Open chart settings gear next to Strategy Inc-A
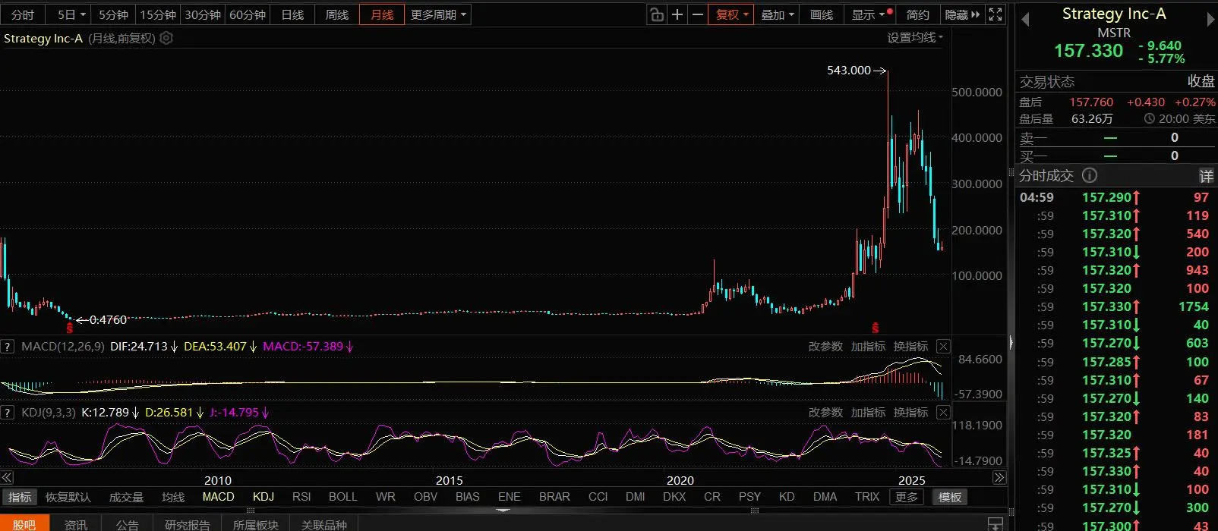 click(x=166, y=38)
